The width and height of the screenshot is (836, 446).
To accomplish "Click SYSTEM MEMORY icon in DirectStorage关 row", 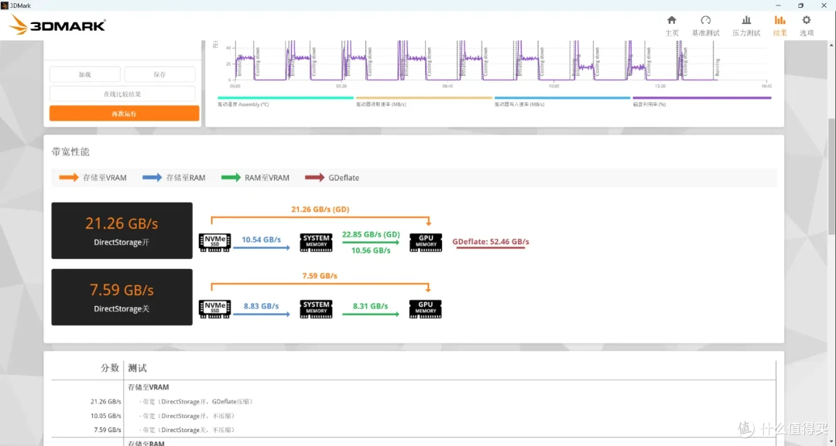I will pos(316,308).
